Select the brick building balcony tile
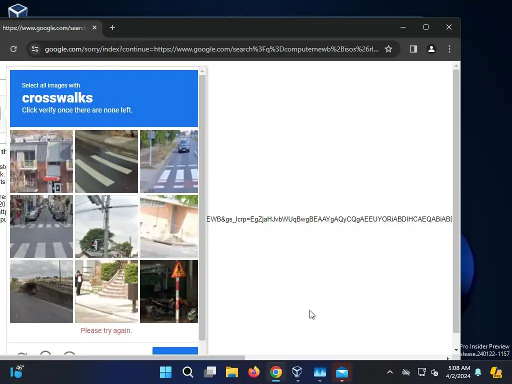Image resolution: width=512 pixels, height=384 pixels. [x=41, y=161]
